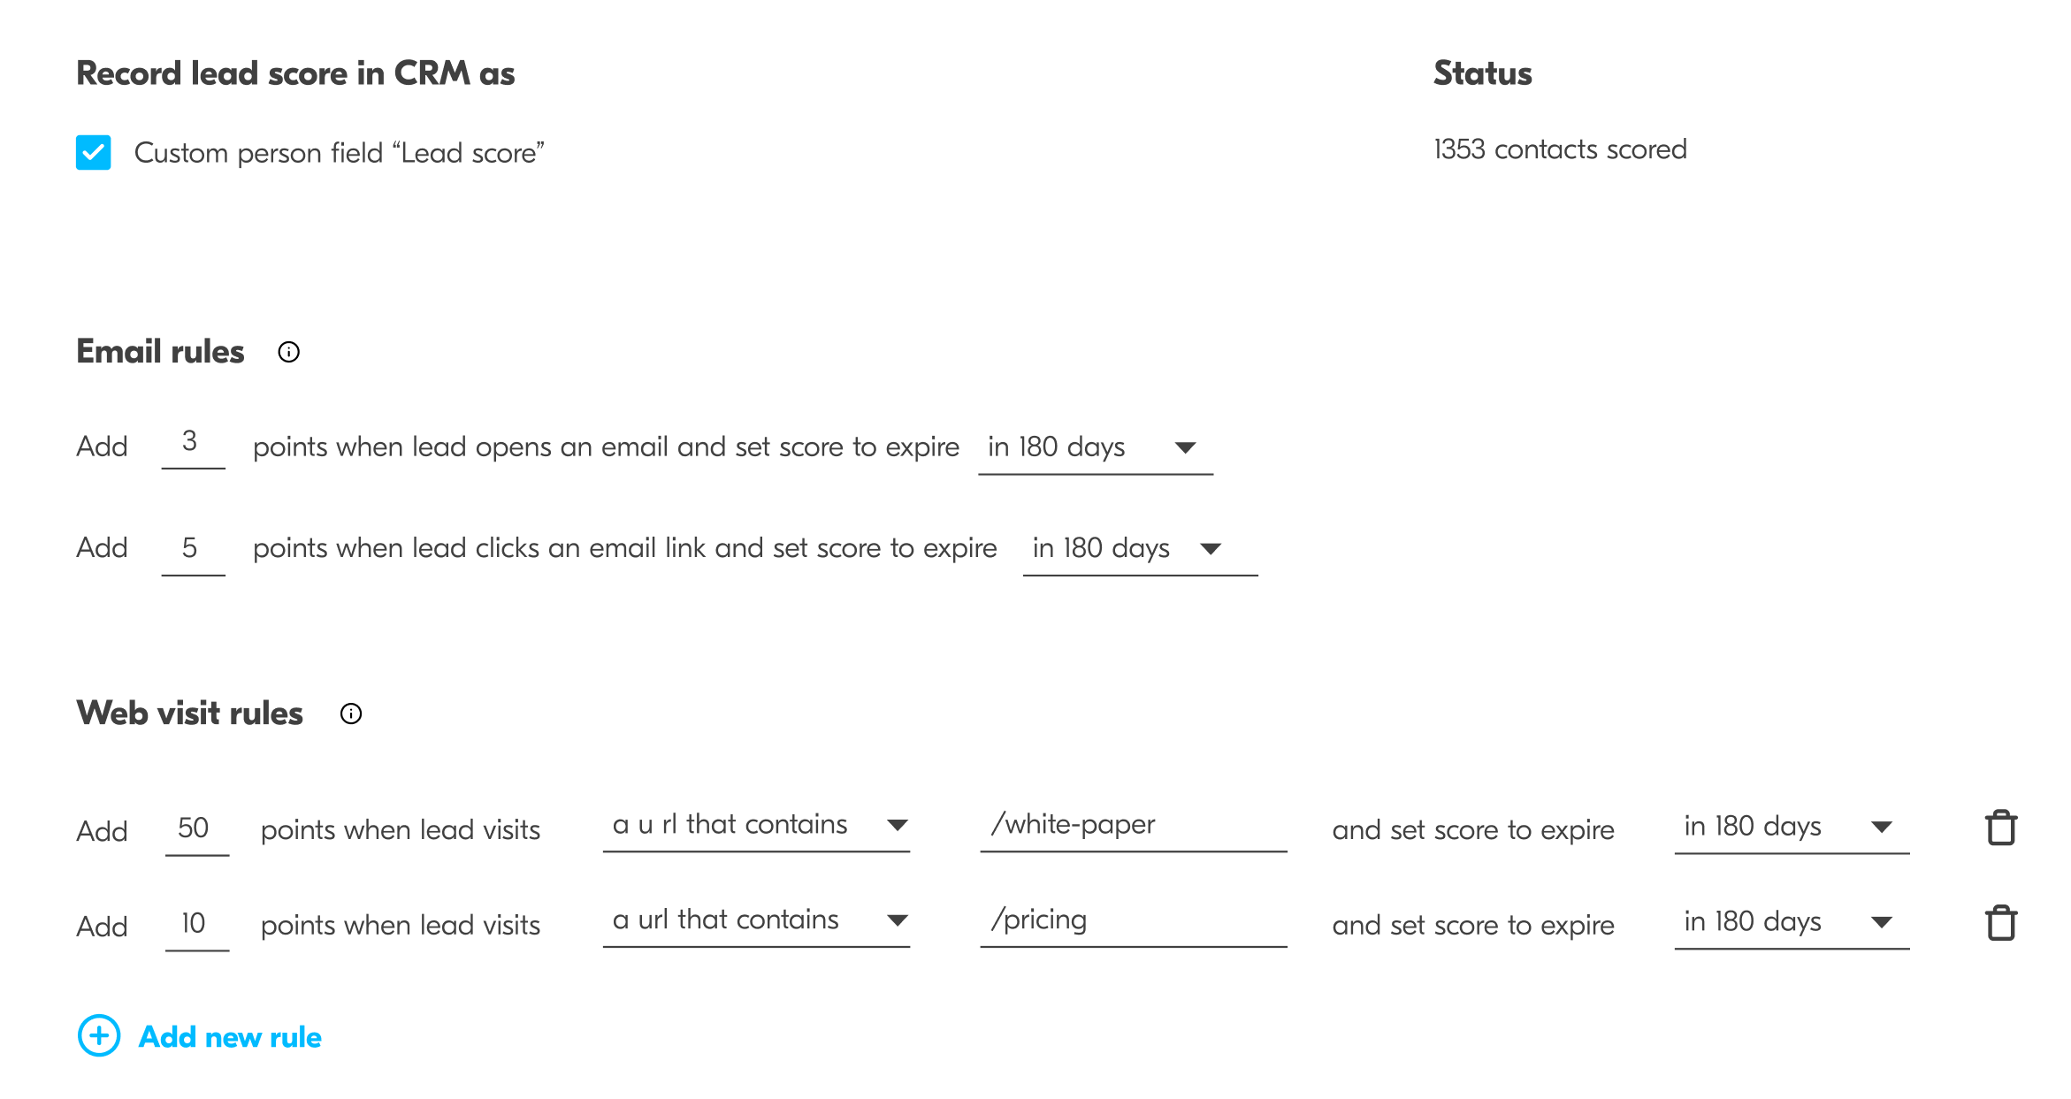
Task: Click the dropdown arrow on the email open expiry
Action: [1185, 447]
